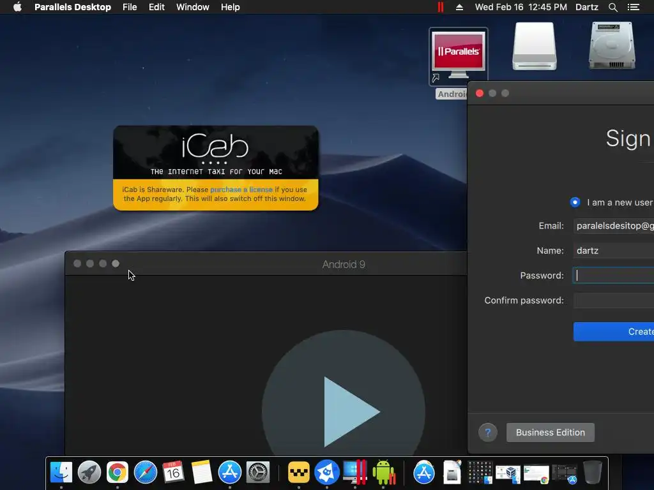Open blue star-shaped app icon in dock
Screen dimensions: 654x490
coord(326,472)
